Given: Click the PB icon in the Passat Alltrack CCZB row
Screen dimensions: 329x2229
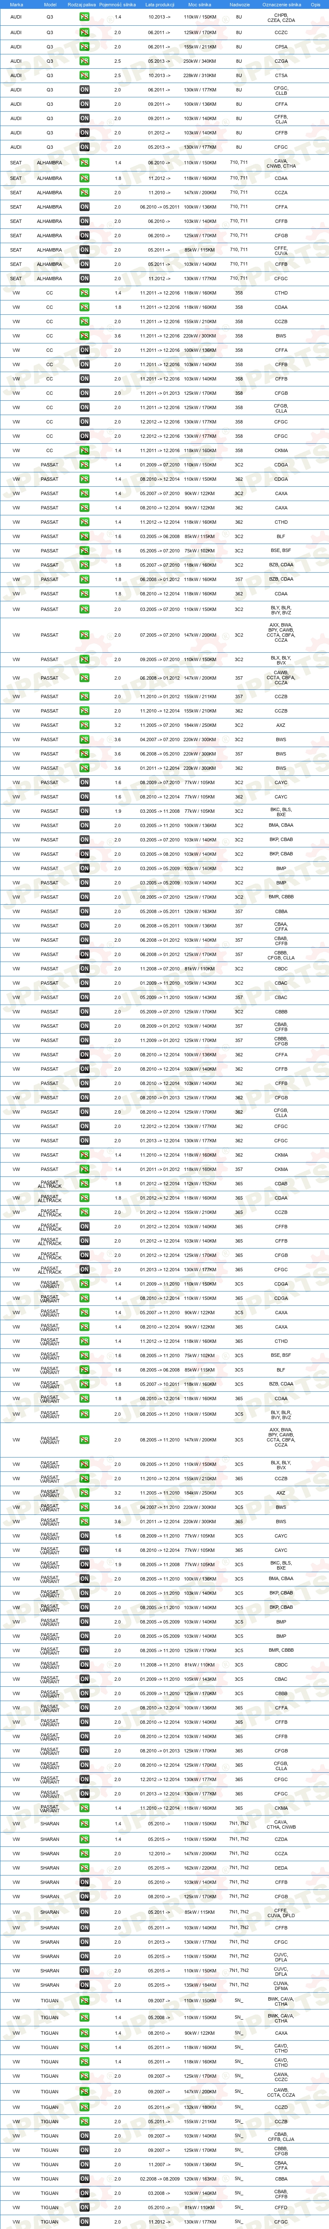Looking at the screenshot, I should [85, 1212].
